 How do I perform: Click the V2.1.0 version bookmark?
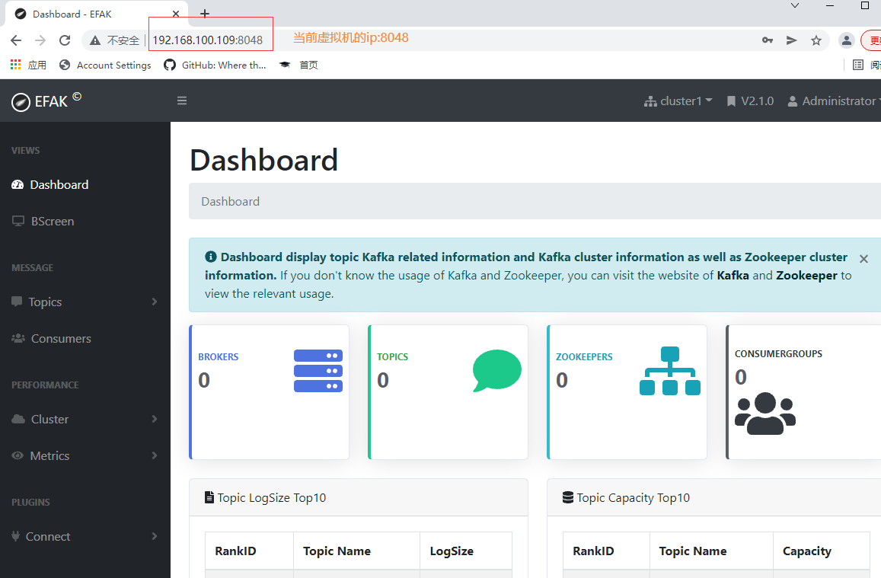point(750,101)
